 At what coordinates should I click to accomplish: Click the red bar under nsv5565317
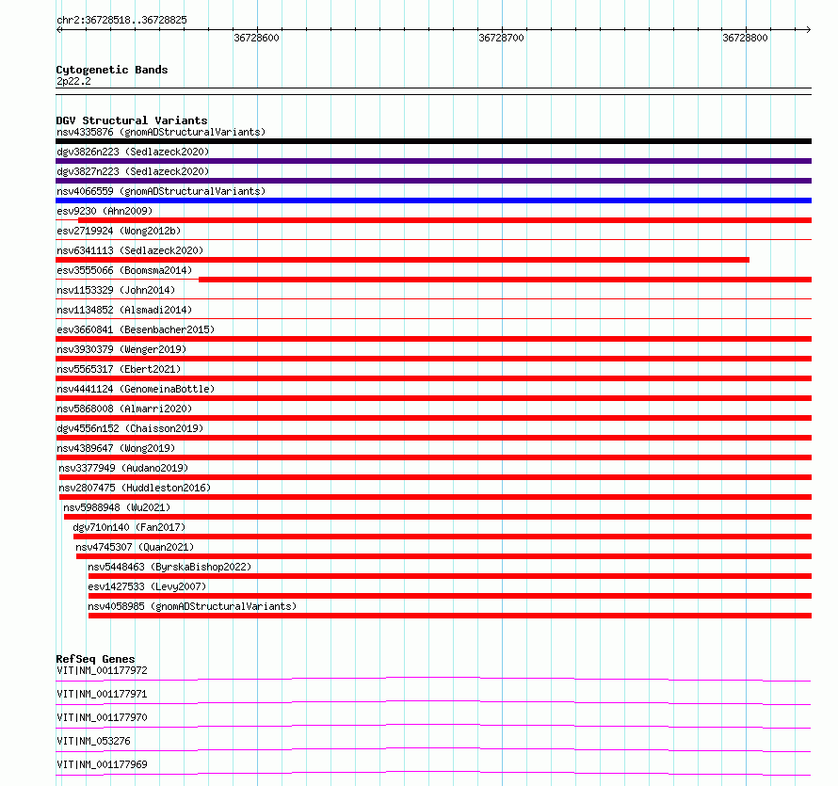(433, 378)
